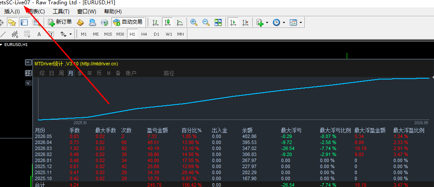This screenshot has height=187, width=434.
Task: Switch to the 年 yearly tab
Action: 90,73
